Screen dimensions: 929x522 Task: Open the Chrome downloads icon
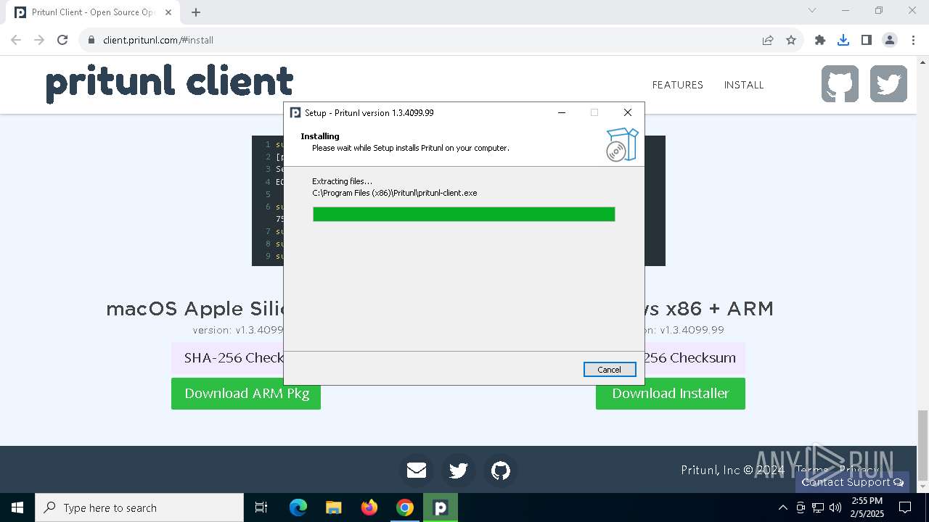(843, 41)
